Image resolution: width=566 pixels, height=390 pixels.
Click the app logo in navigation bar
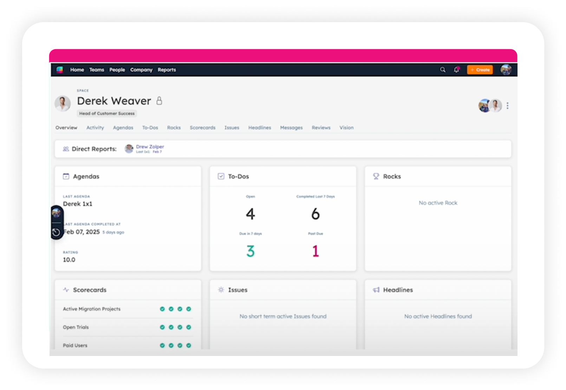point(60,70)
